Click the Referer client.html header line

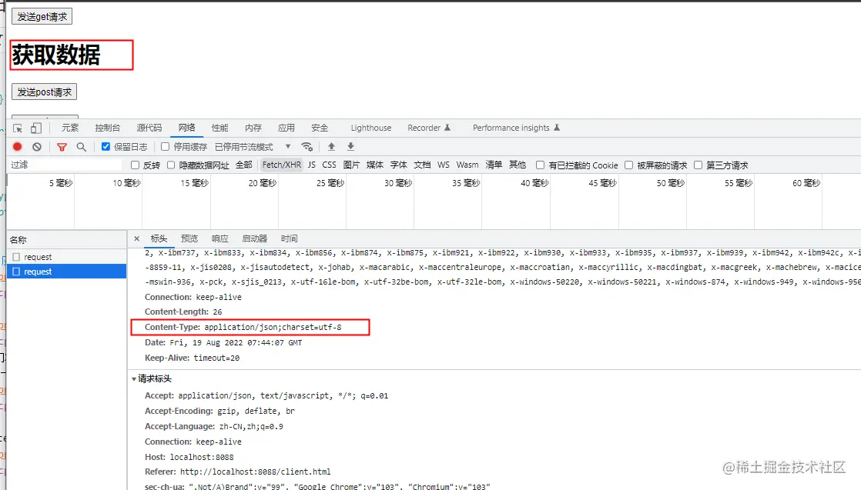click(x=238, y=472)
